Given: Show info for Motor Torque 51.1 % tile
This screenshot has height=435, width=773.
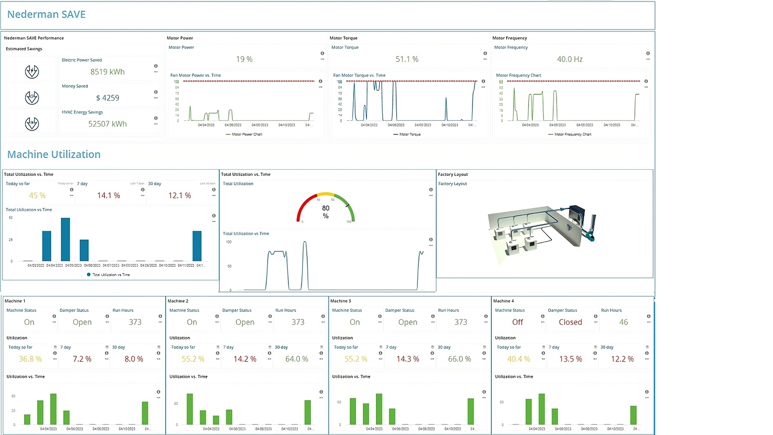Looking at the screenshot, I should [485, 54].
